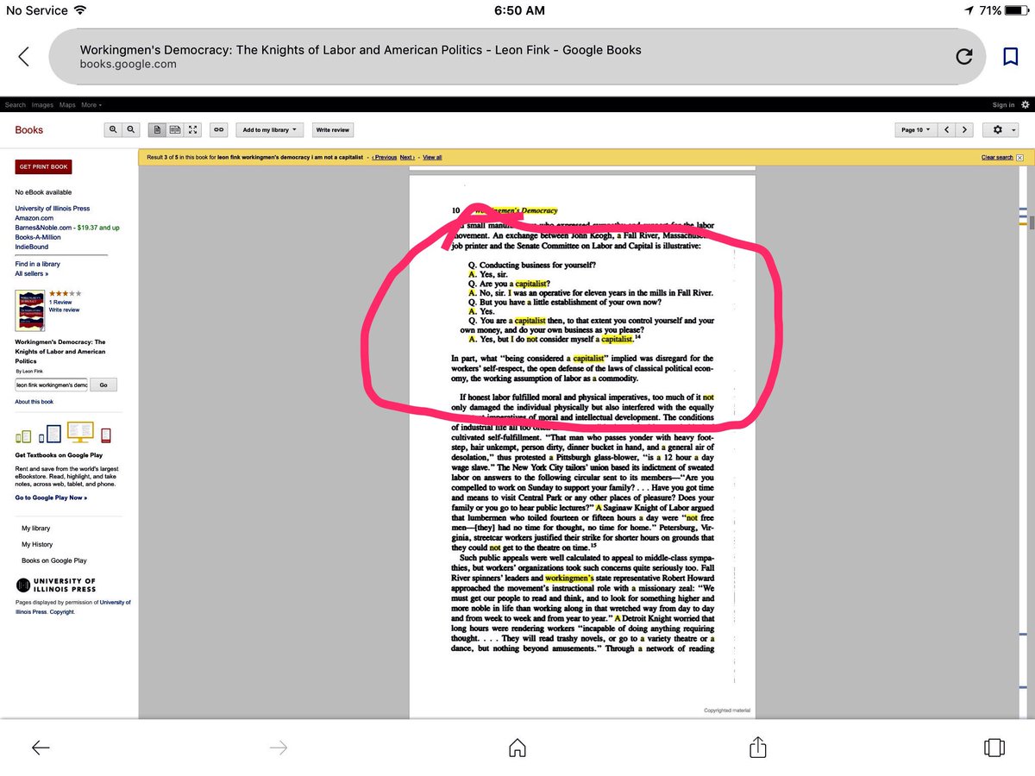This screenshot has width=1035, height=776.
Task: Click the University of Illinois Press logo
Action: coord(56,585)
